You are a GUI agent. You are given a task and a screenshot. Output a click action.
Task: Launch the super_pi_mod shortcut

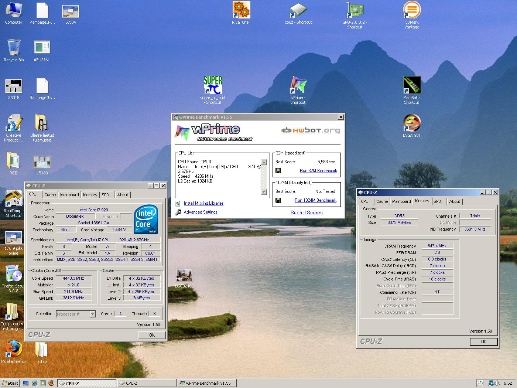(213, 90)
